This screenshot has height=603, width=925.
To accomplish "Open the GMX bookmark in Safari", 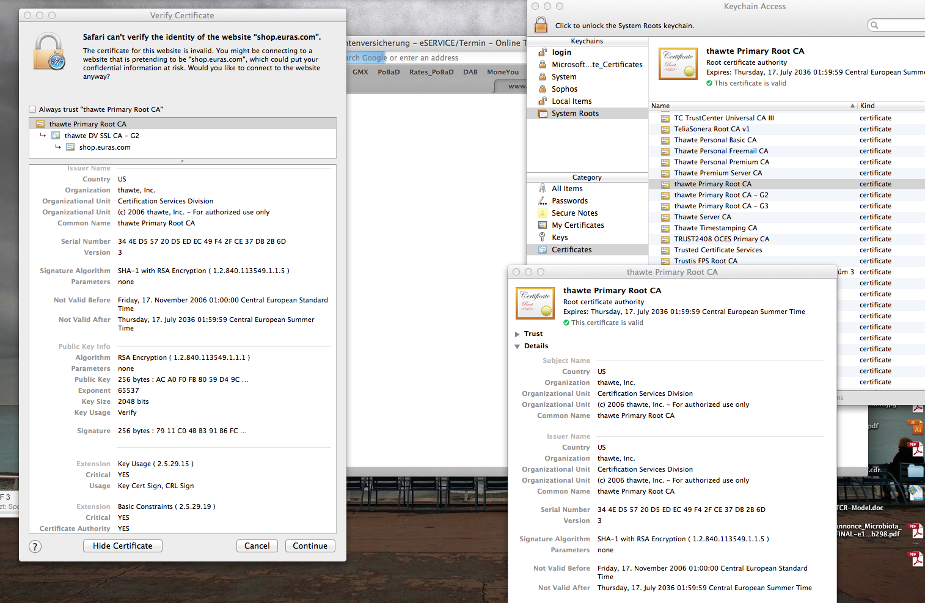I will click(x=360, y=72).
